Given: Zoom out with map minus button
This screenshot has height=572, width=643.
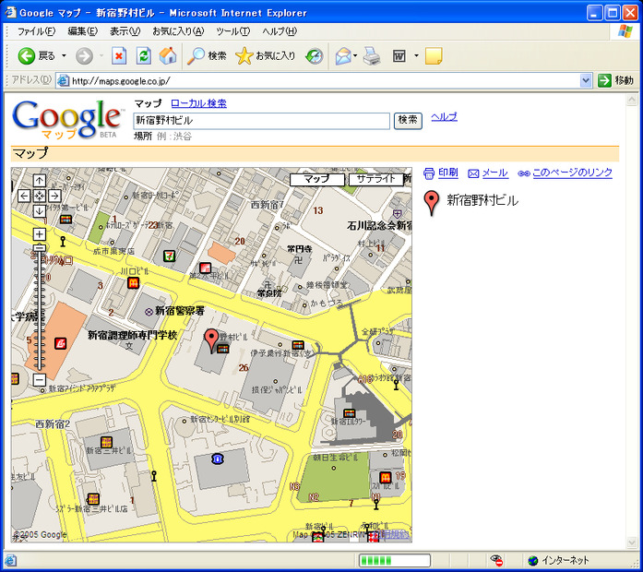Looking at the screenshot, I should pyautogui.click(x=40, y=380).
